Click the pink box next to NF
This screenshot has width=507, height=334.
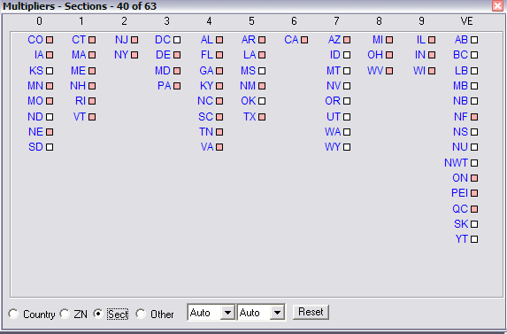[474, 117]
